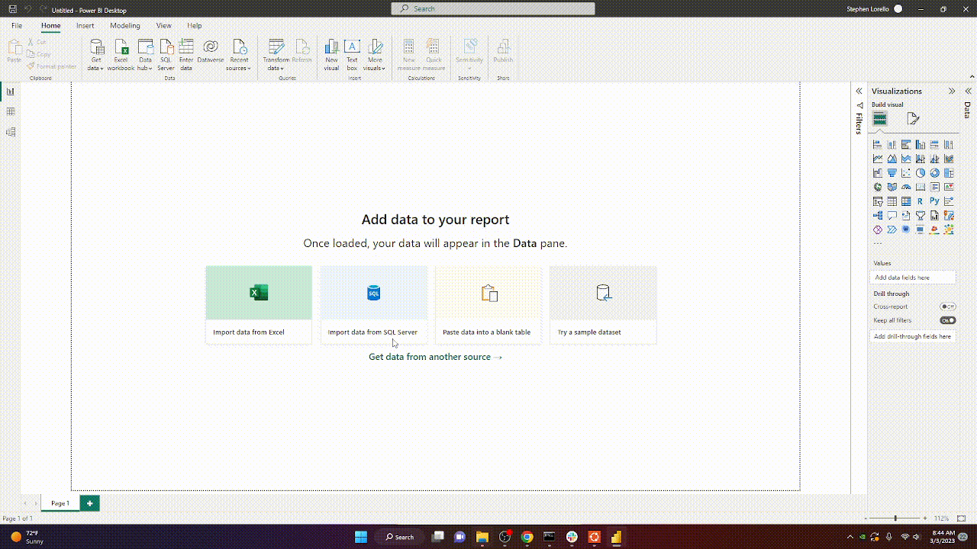This screenshot has height=549, width=977.
Task: Open the More visuals dropdown
Action: click(374, 55)
